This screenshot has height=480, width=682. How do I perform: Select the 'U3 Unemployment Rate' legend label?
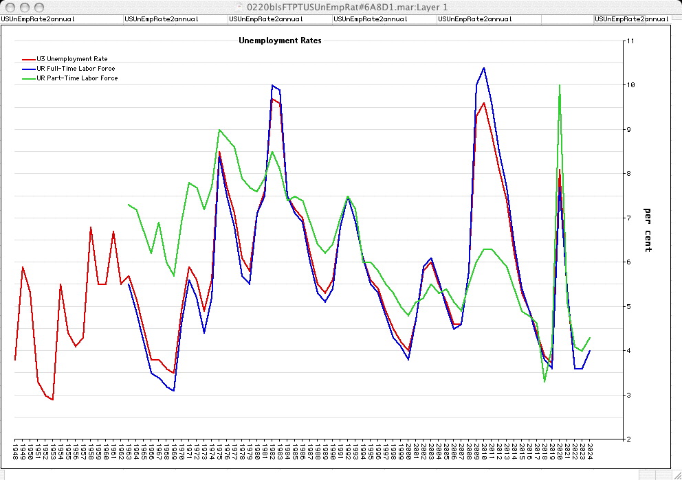(72, 59)
